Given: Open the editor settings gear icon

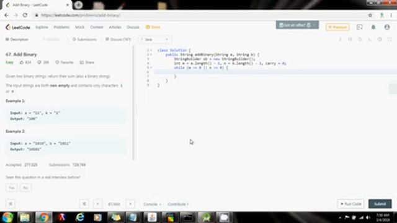Looking at the screenshot, I should [x=380, y=40].
